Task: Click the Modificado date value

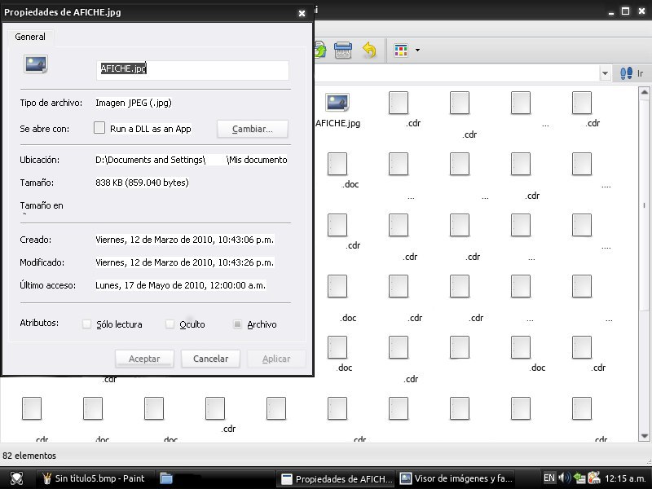Action: pyautogui.click(x=185, y=262)
